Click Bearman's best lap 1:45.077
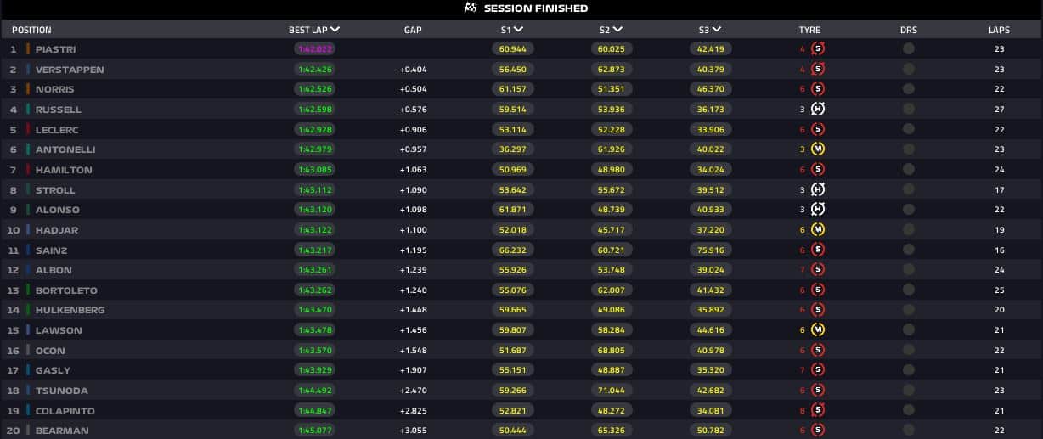This screenshot has height=439, width=1043. (x=316, y=431)
